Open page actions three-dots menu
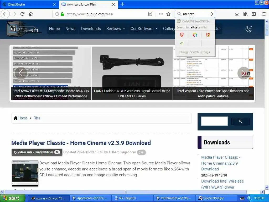 pyautogui.click(x=161, y=14)
